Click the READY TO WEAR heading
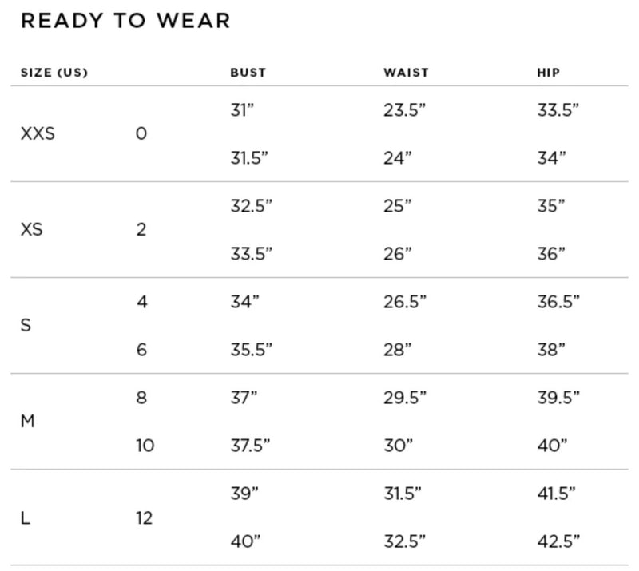 click(125, 21)
